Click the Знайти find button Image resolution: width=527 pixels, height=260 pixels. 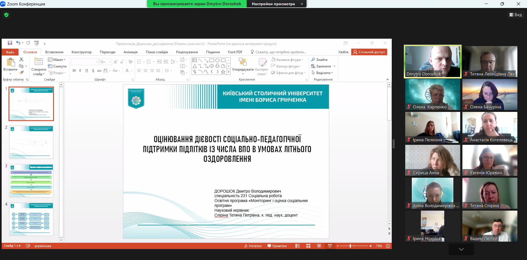(319, 60)
